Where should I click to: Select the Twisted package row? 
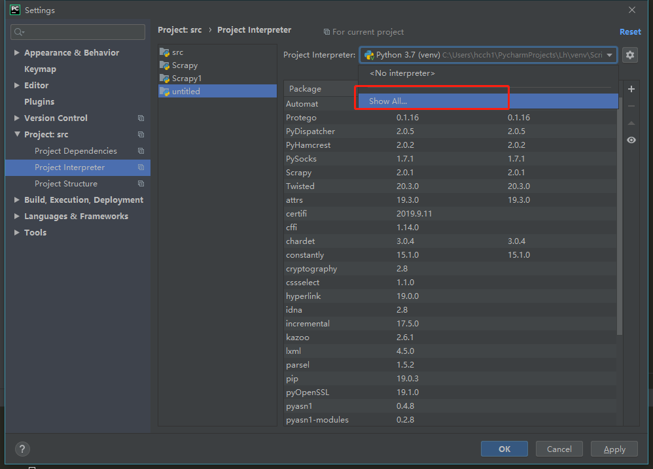tap(451, 186)
